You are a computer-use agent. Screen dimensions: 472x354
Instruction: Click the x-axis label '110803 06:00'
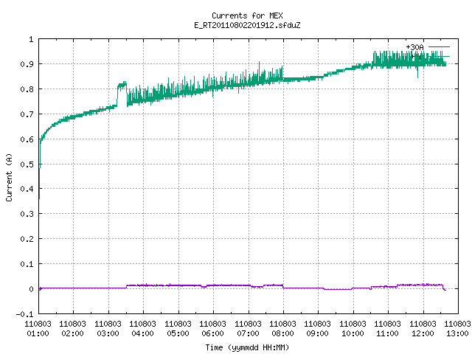pos(213,328)
